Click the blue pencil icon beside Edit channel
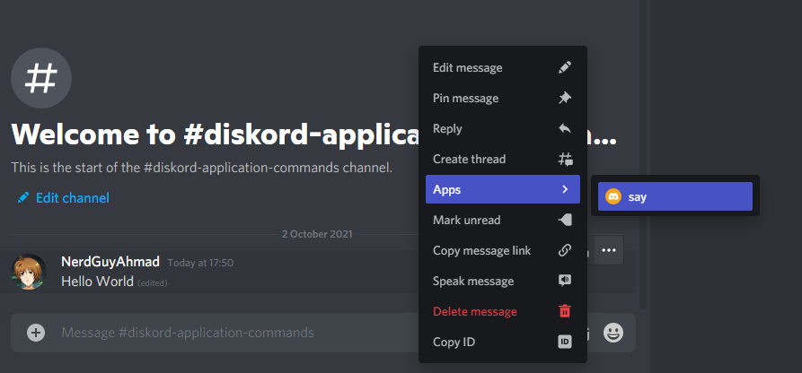The height and width of the screenshot is (373, 802). point(22,198)
